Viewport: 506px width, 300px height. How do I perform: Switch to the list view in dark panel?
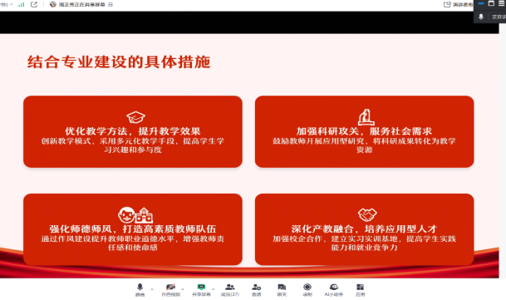502,3
